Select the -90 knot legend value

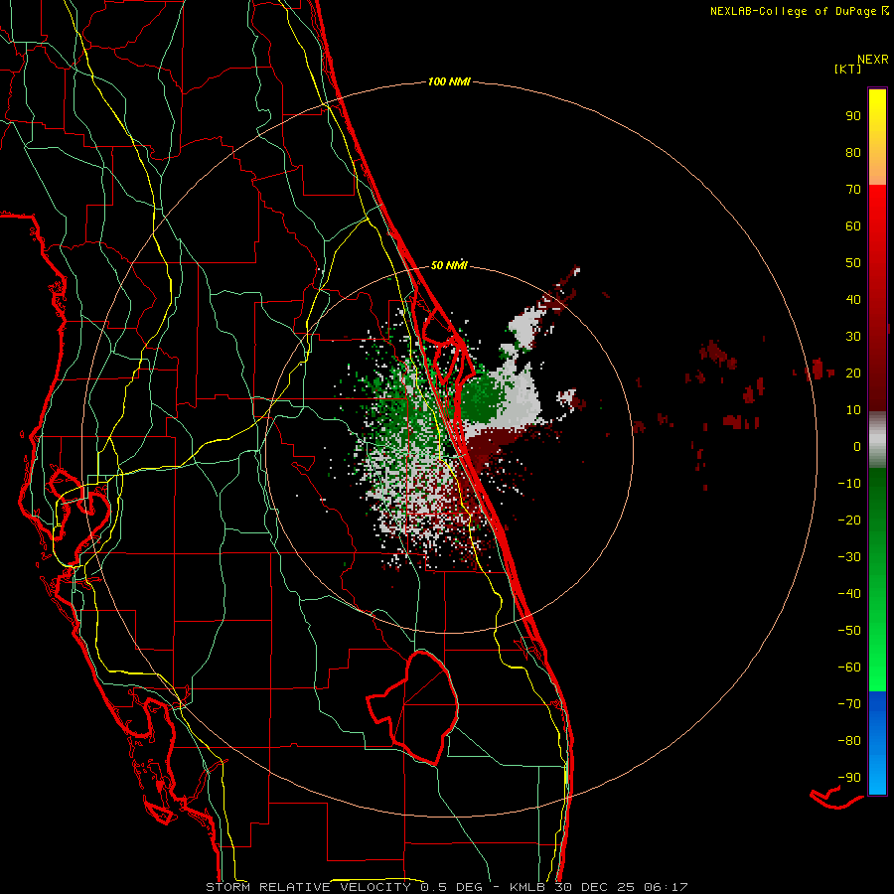849,778
